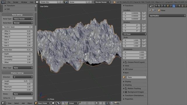Toggle the Motion Tracking checkbox
Screen dimensions: 187x105
tap(126, 88)
